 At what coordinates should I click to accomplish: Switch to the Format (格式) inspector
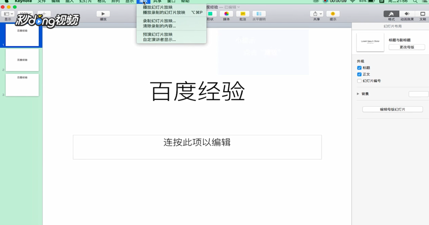click(x=391, y=14)
